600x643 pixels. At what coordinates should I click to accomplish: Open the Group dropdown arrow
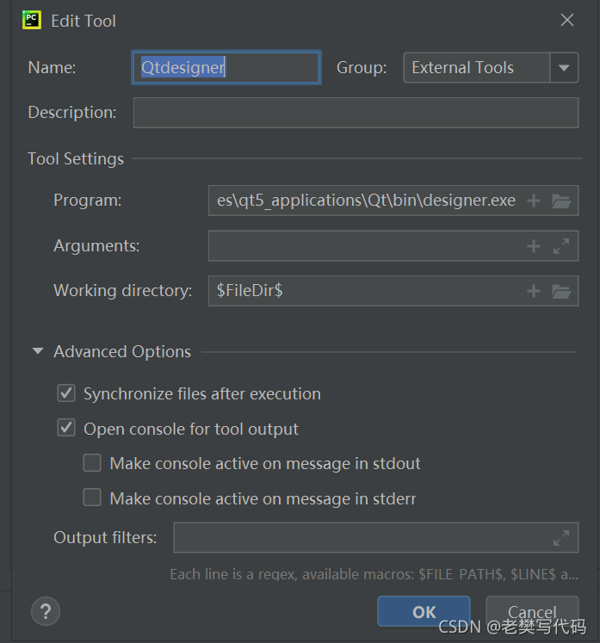point(564,68)
